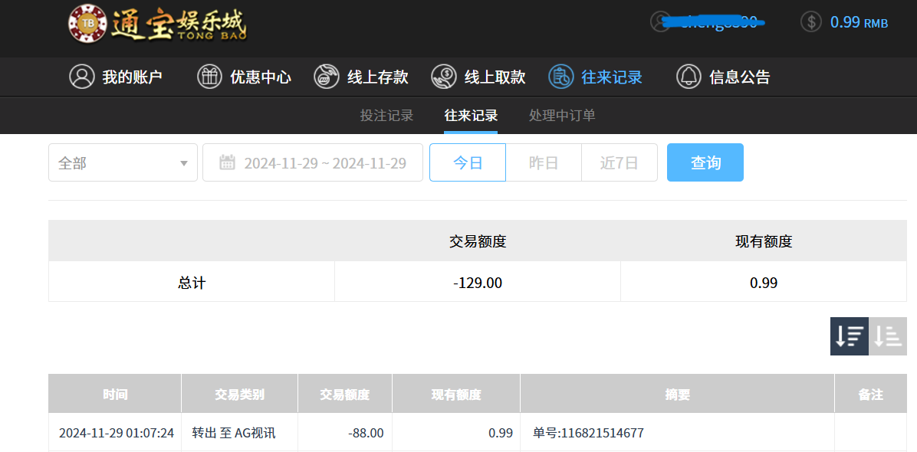This screenshot has width=917, height=452.
Task: Click the Tong Bao logo
Action: pos(157,25)
